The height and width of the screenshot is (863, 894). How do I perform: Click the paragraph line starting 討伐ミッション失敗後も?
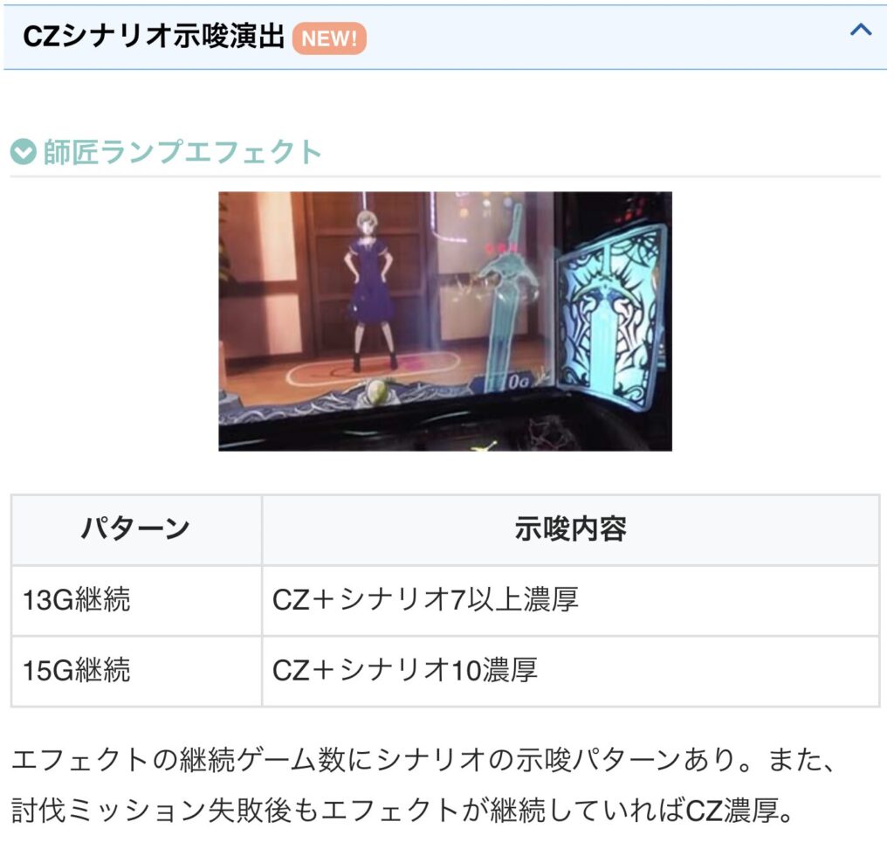coord(402,810)
